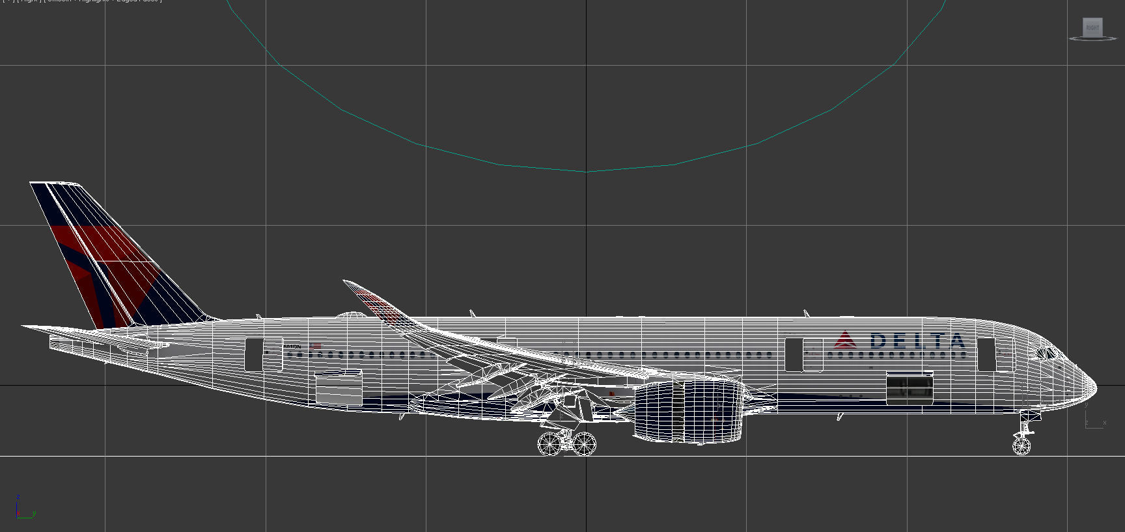Image resolution: width=1125 pixels, height=532 pixels.
Task: Click the ViewCube compass ring
Action: coord(1093,39)
